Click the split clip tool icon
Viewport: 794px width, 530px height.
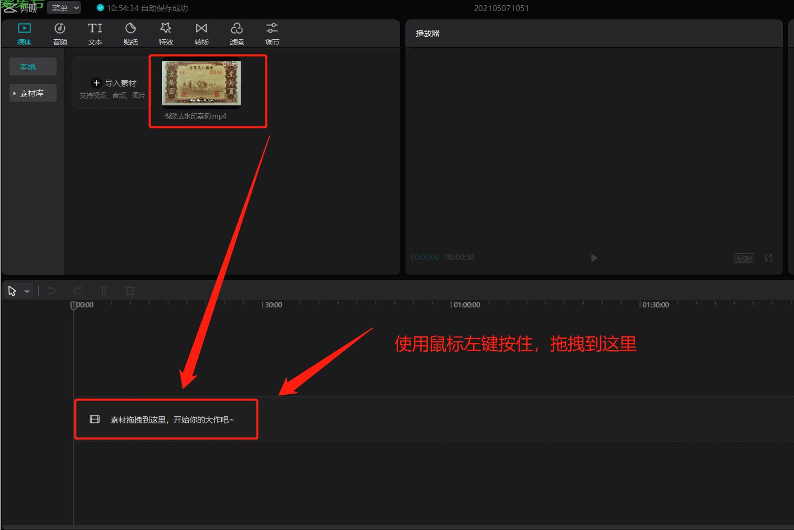104,290
